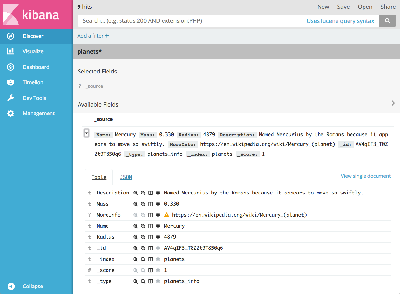Click Open in the top menu

tap(365, 7)
